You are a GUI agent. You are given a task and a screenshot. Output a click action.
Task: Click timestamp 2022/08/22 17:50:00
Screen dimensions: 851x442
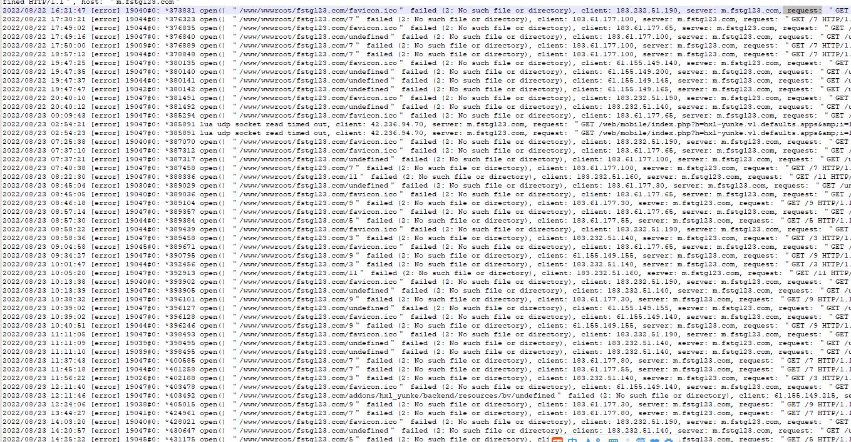[x=44, y=46]
